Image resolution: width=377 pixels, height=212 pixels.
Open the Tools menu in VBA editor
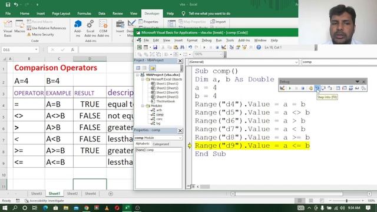click(x=230, y=41)
